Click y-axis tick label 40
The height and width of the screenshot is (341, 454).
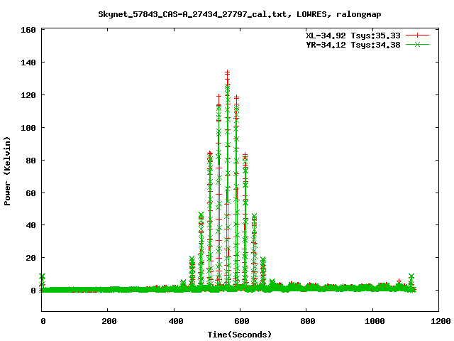31,225
